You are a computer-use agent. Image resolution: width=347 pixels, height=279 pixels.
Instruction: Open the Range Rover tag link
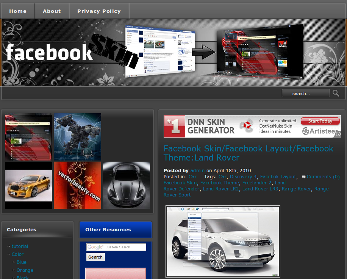296,189
